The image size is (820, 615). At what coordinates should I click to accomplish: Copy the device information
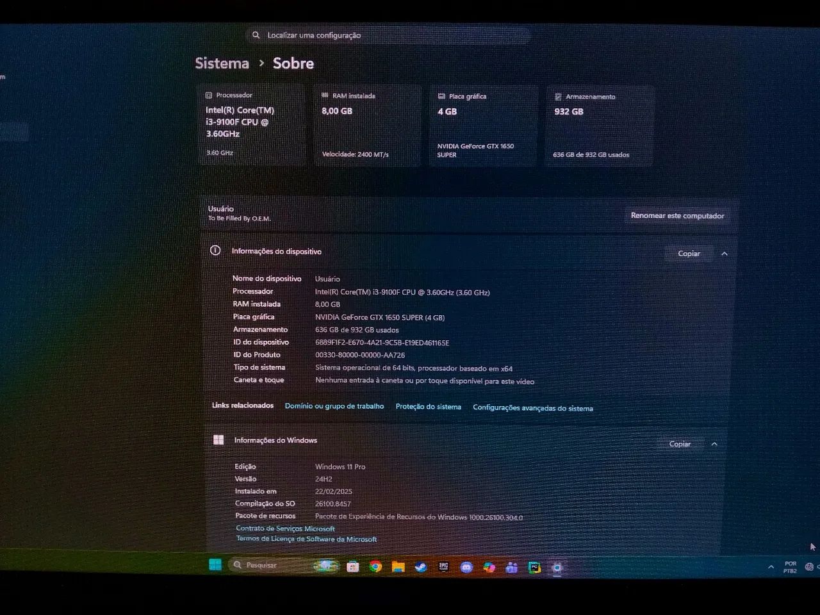[x=689, y=254]
